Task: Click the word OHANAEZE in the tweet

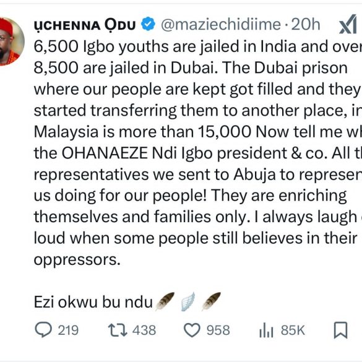Action: (105, 153)
